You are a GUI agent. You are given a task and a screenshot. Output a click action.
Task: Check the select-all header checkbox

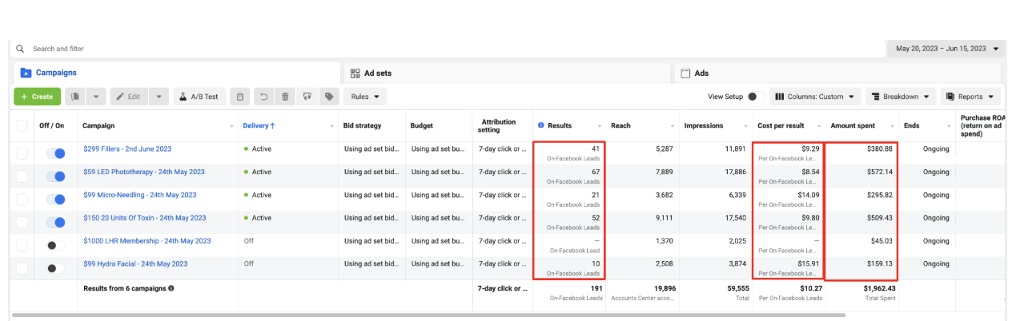22,125
